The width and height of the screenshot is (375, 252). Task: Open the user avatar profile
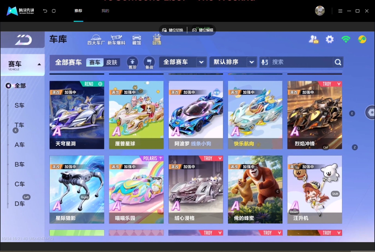[320, 11]
